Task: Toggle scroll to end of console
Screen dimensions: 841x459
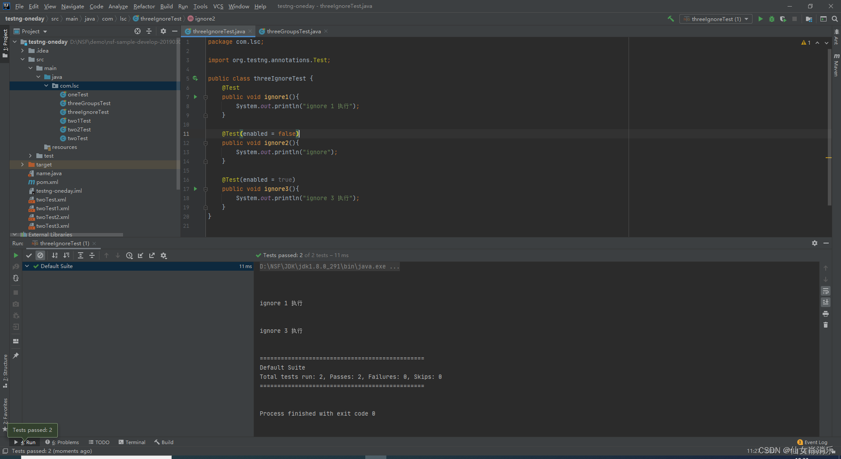Action: pyautogui.click(x=825, y=302)
